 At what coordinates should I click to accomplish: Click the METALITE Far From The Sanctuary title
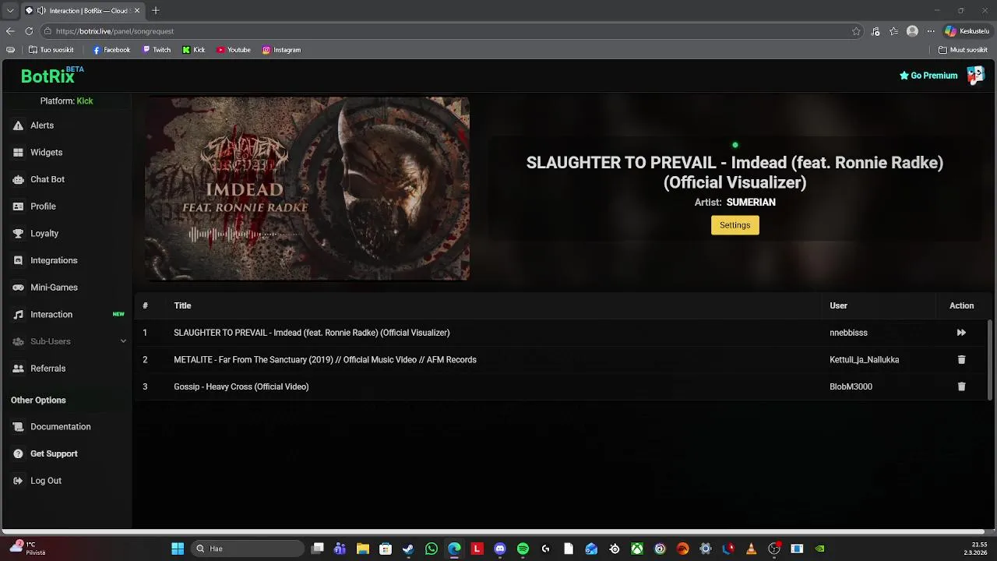pos(325,360)
